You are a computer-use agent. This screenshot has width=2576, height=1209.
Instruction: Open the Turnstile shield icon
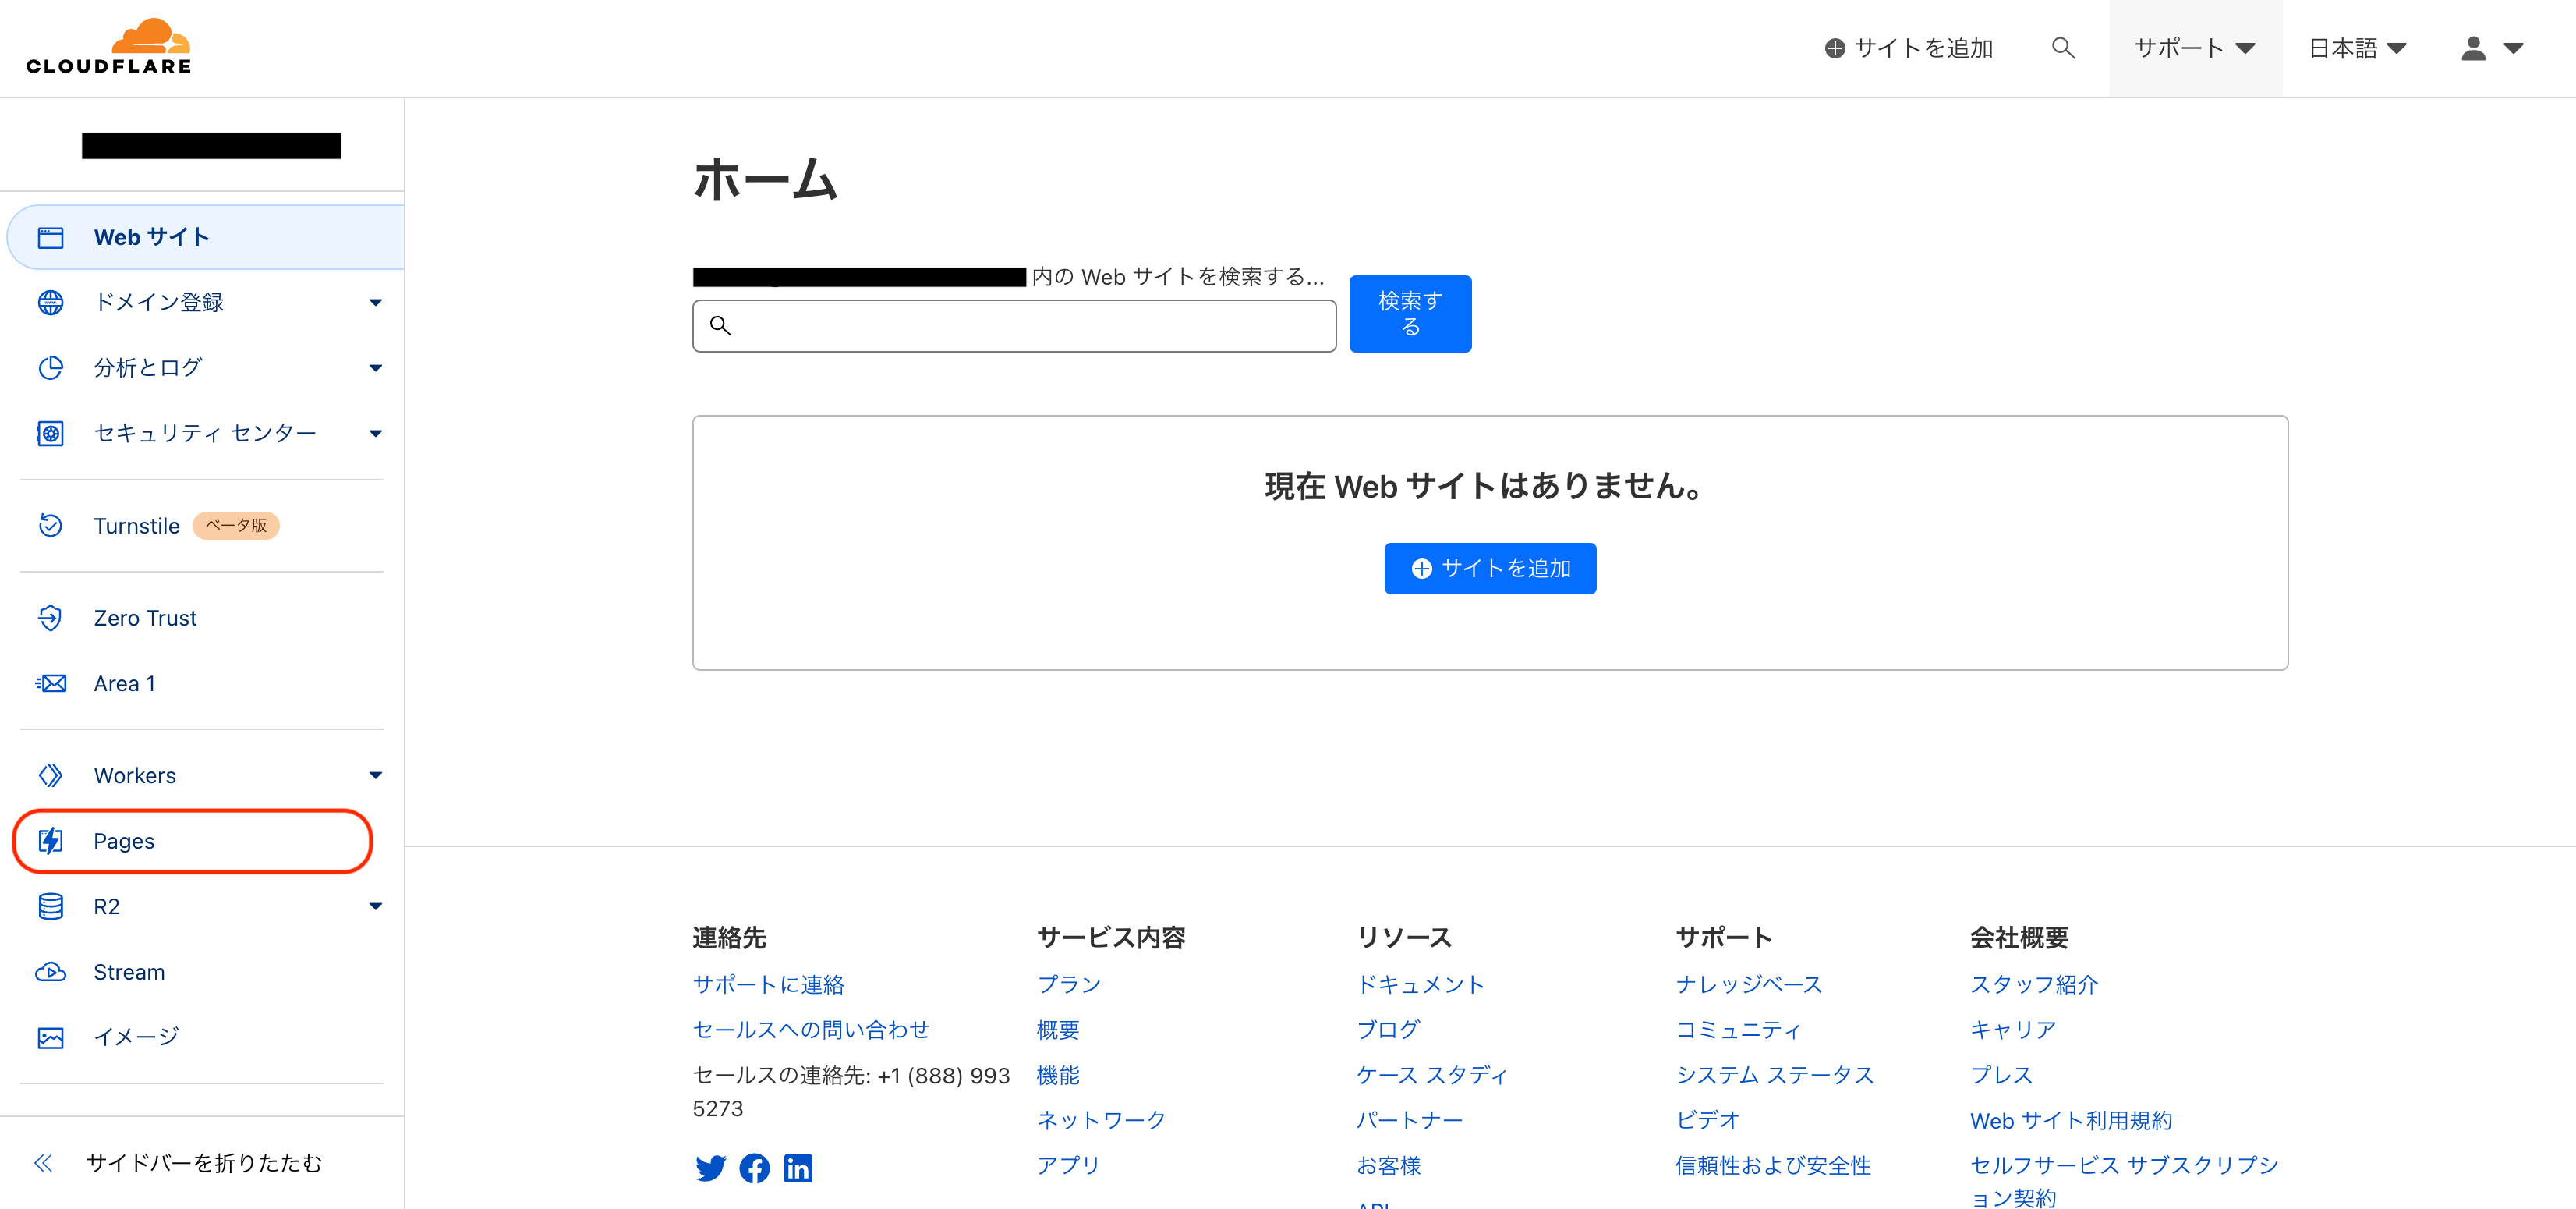click(x=51, y=526)
